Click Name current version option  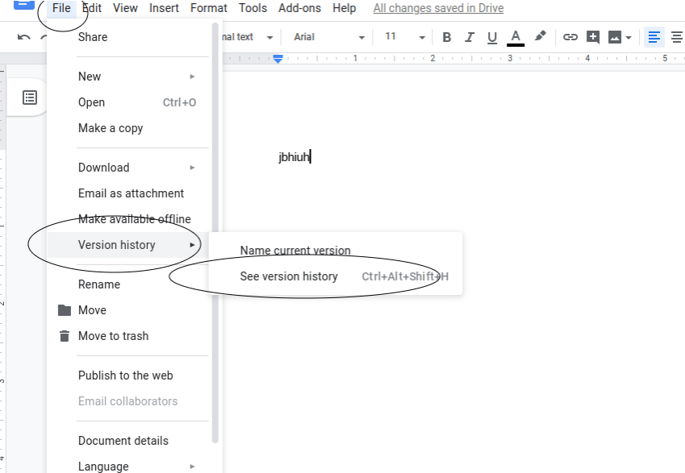point(295,251)
